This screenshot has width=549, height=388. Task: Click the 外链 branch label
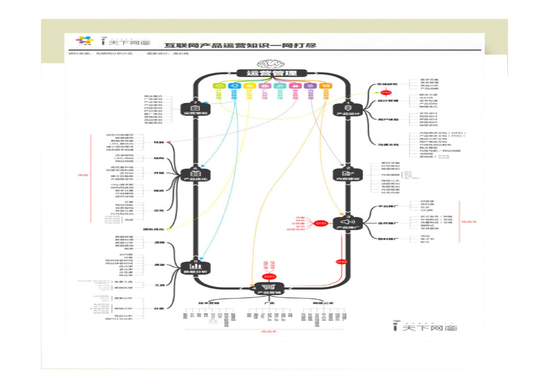point(159,173)
